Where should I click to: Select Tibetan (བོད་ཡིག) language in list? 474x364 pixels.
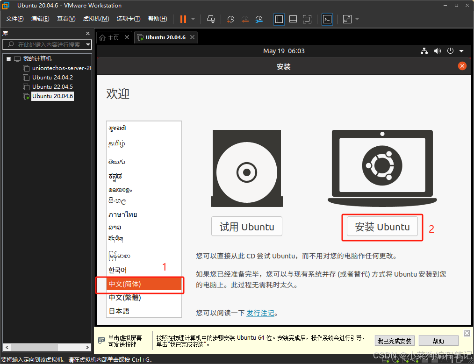[x=144, y=239]
